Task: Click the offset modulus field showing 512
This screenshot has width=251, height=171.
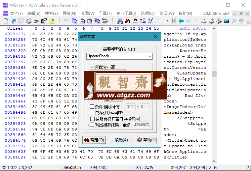Action: (x=131, y=106)
